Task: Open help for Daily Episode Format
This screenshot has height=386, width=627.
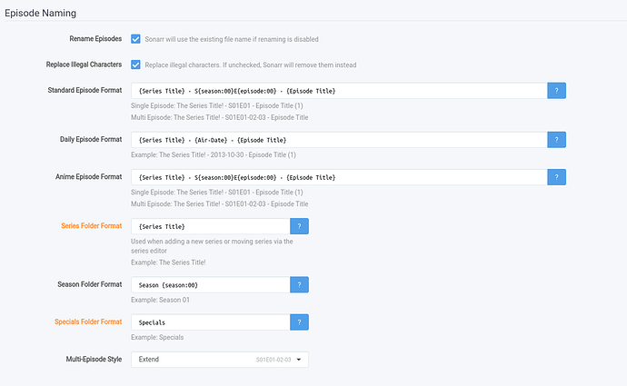Action: 556,140
